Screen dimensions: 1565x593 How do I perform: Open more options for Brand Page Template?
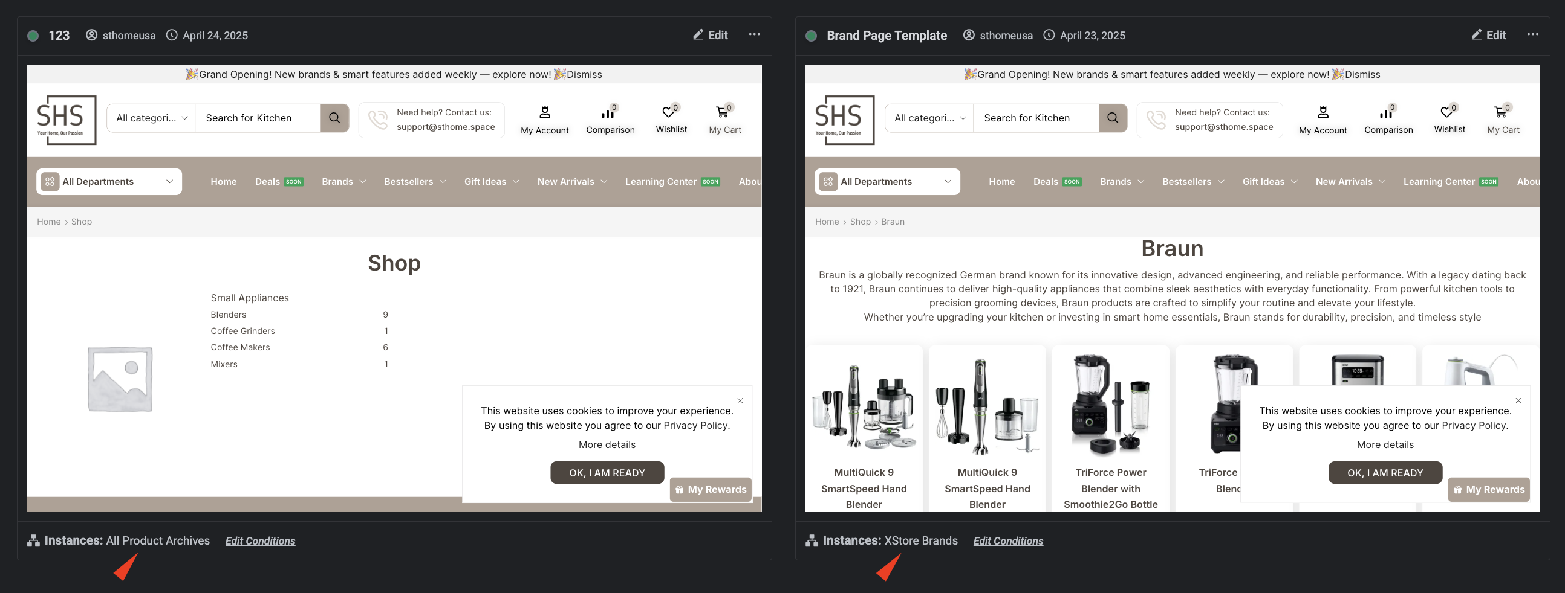point(1533,34)
